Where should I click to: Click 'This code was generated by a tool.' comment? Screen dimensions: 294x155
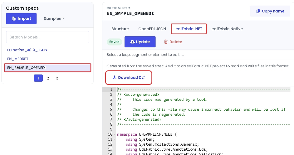[x=170, y=100]
